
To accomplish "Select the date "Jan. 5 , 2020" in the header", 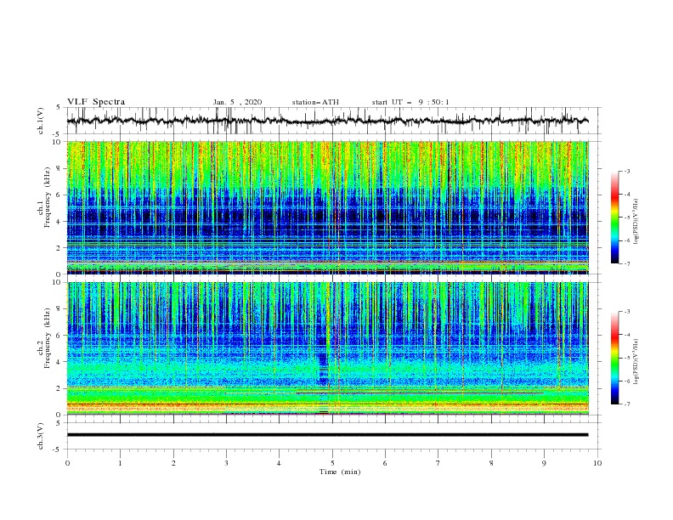I will tap(237, 102).
